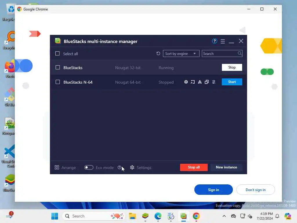Open Windows Start menu
This screenshot has height=223, width=297.
(55, 216)
